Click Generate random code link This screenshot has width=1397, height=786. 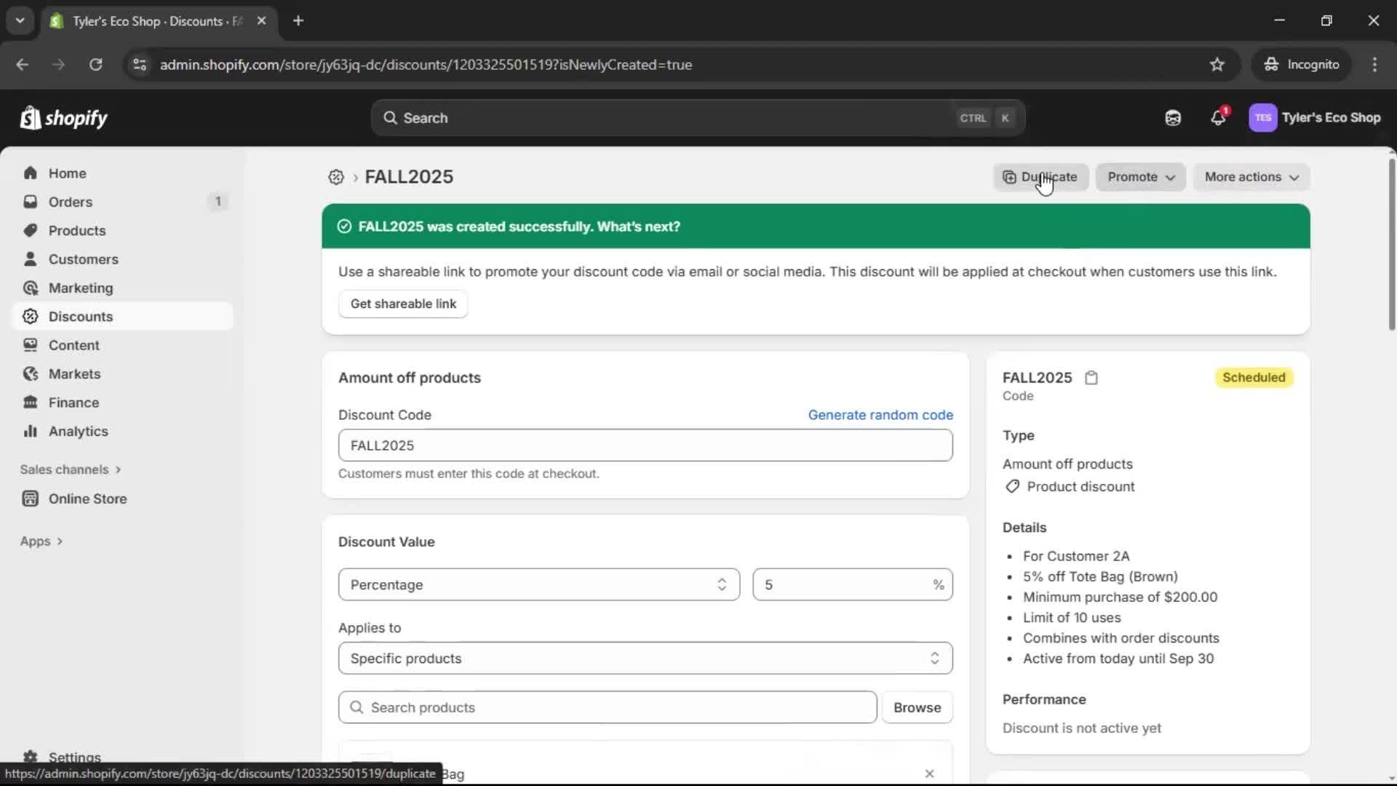point(880,414)
